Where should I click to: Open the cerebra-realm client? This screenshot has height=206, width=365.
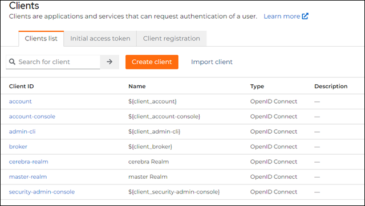[29, 162]
